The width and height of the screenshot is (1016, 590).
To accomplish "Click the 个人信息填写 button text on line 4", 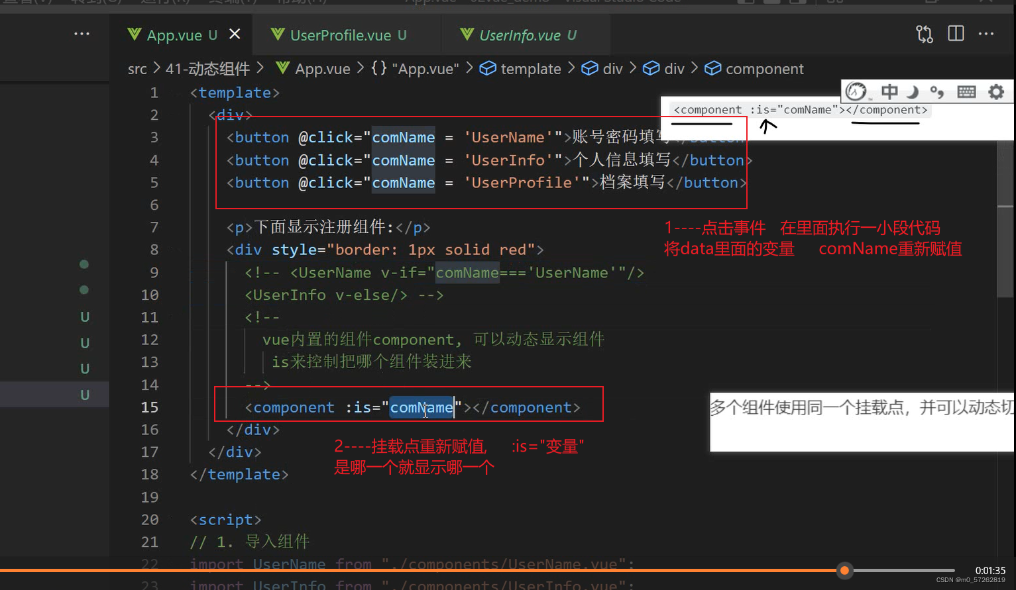I will point(622,160).
